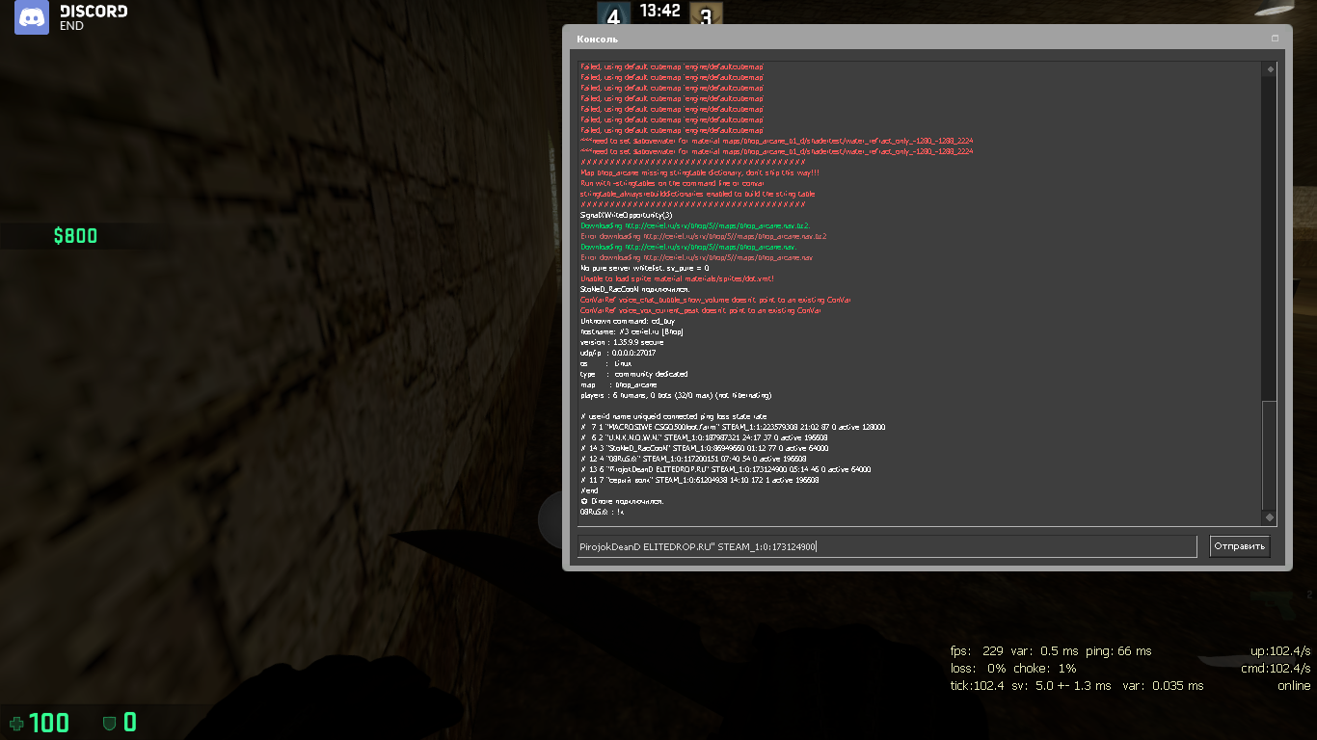Select the U.N.K.N.O.W.N. player line
The image size is (1317, 740).
[x=704, y=437]
